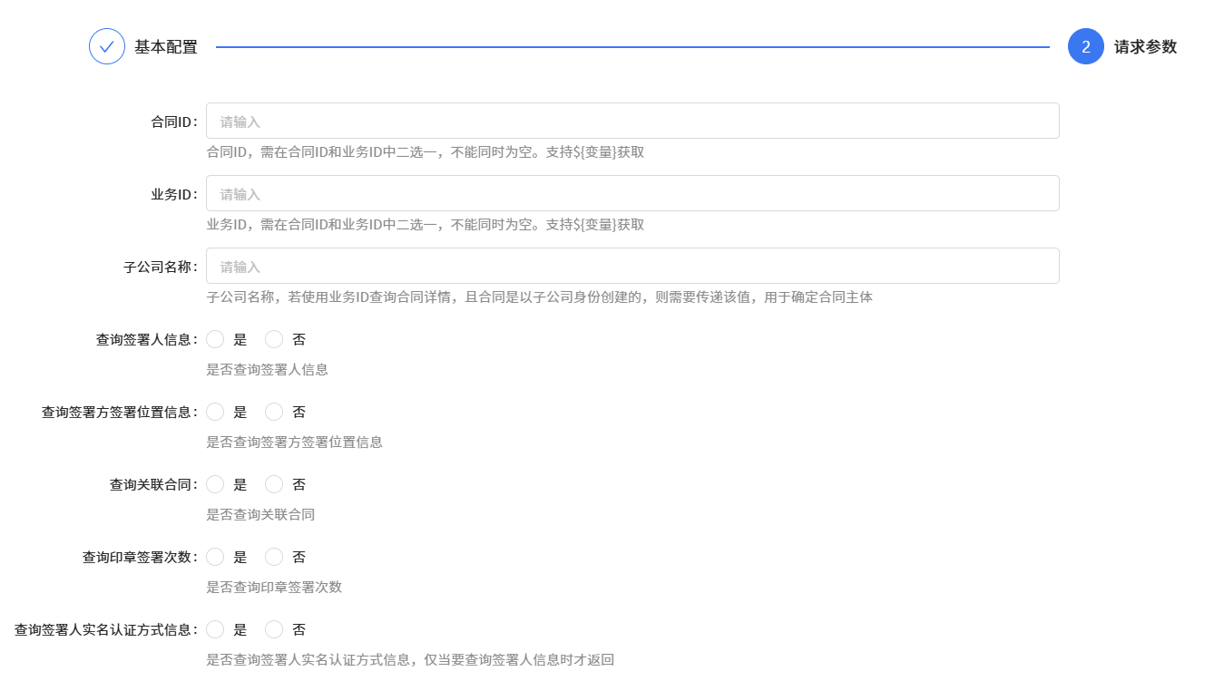Click the step 2 circle icon
The width and height of the screenshot is (1224, 681).
pos(1085,46)
